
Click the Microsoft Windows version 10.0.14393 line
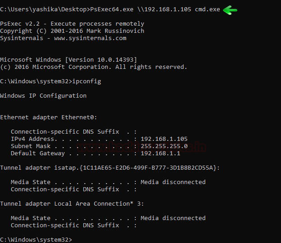(x=69, y=60)
